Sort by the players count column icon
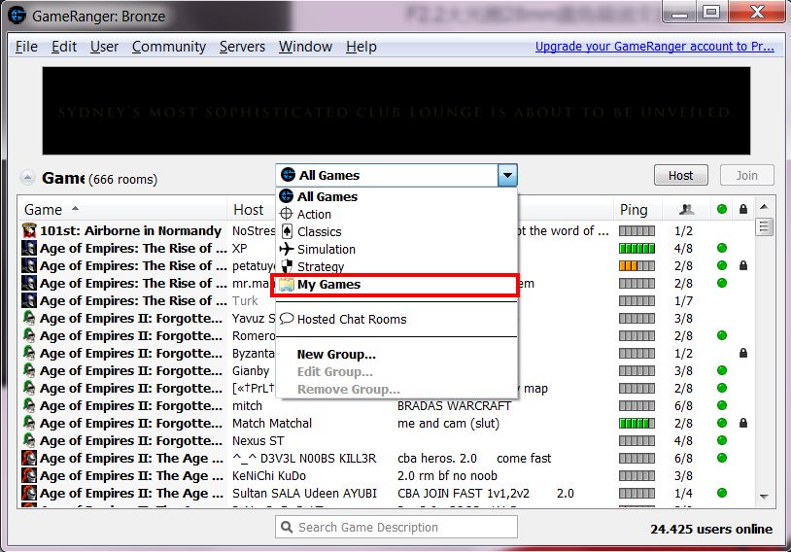791x552 pixels. [687, 209]
